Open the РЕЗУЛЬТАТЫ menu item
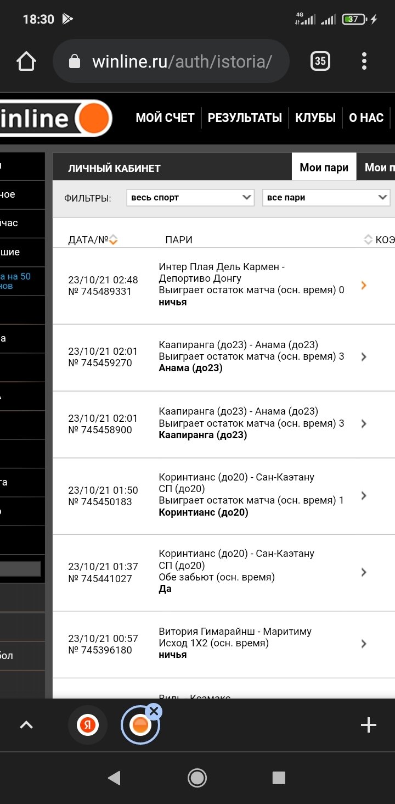395x804 pixels. click(245, 118)
